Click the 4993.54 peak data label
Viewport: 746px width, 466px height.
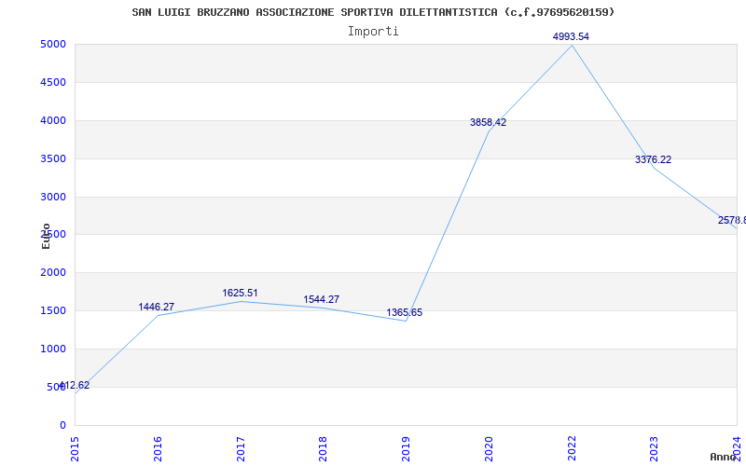[571, 36]
